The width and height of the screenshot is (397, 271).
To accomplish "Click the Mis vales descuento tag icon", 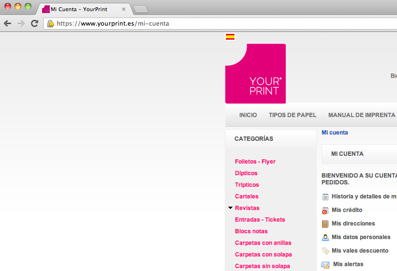I will pyautogui.click(x=325, y=251).
